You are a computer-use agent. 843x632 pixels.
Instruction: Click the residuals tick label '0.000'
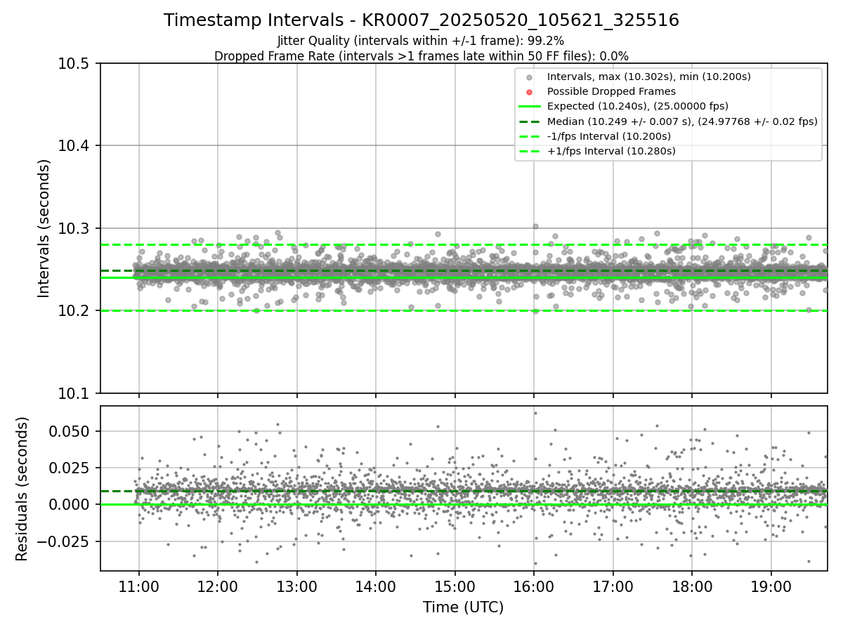68,504
